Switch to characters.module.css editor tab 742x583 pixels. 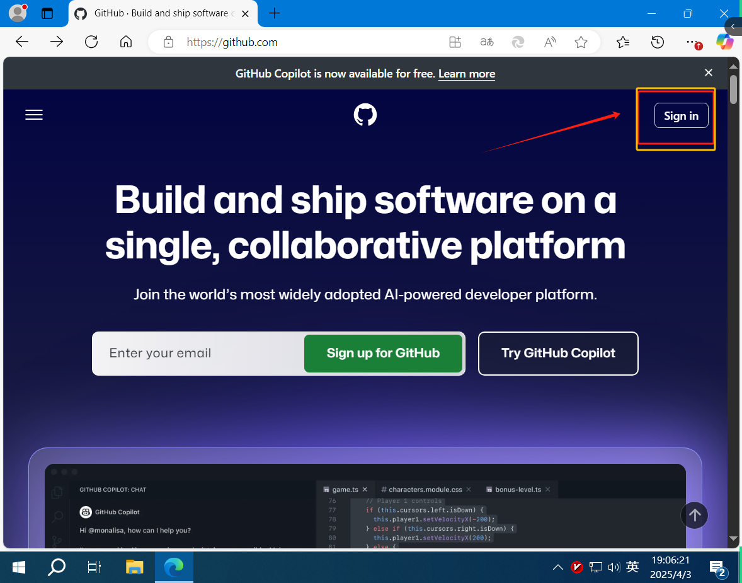[x=425, y=490]
